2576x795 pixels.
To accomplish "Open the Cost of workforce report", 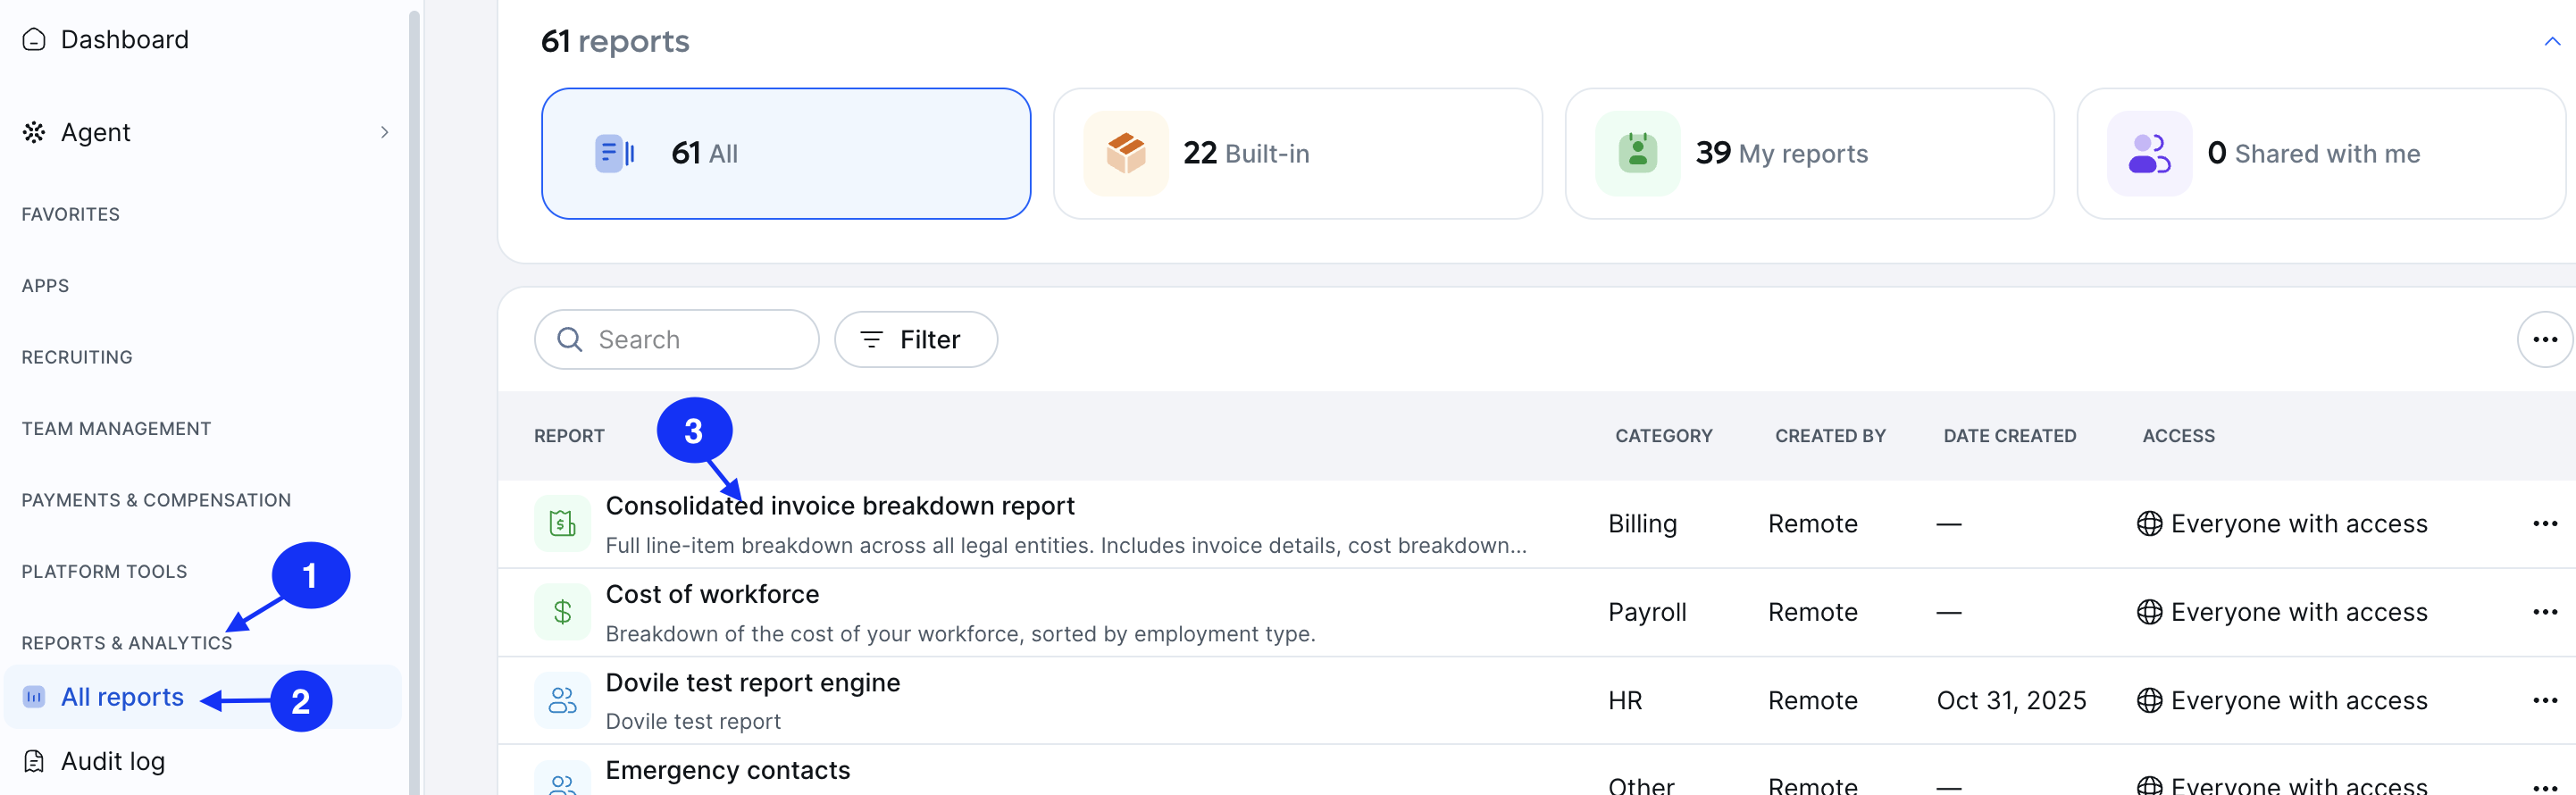I will 712,594.
